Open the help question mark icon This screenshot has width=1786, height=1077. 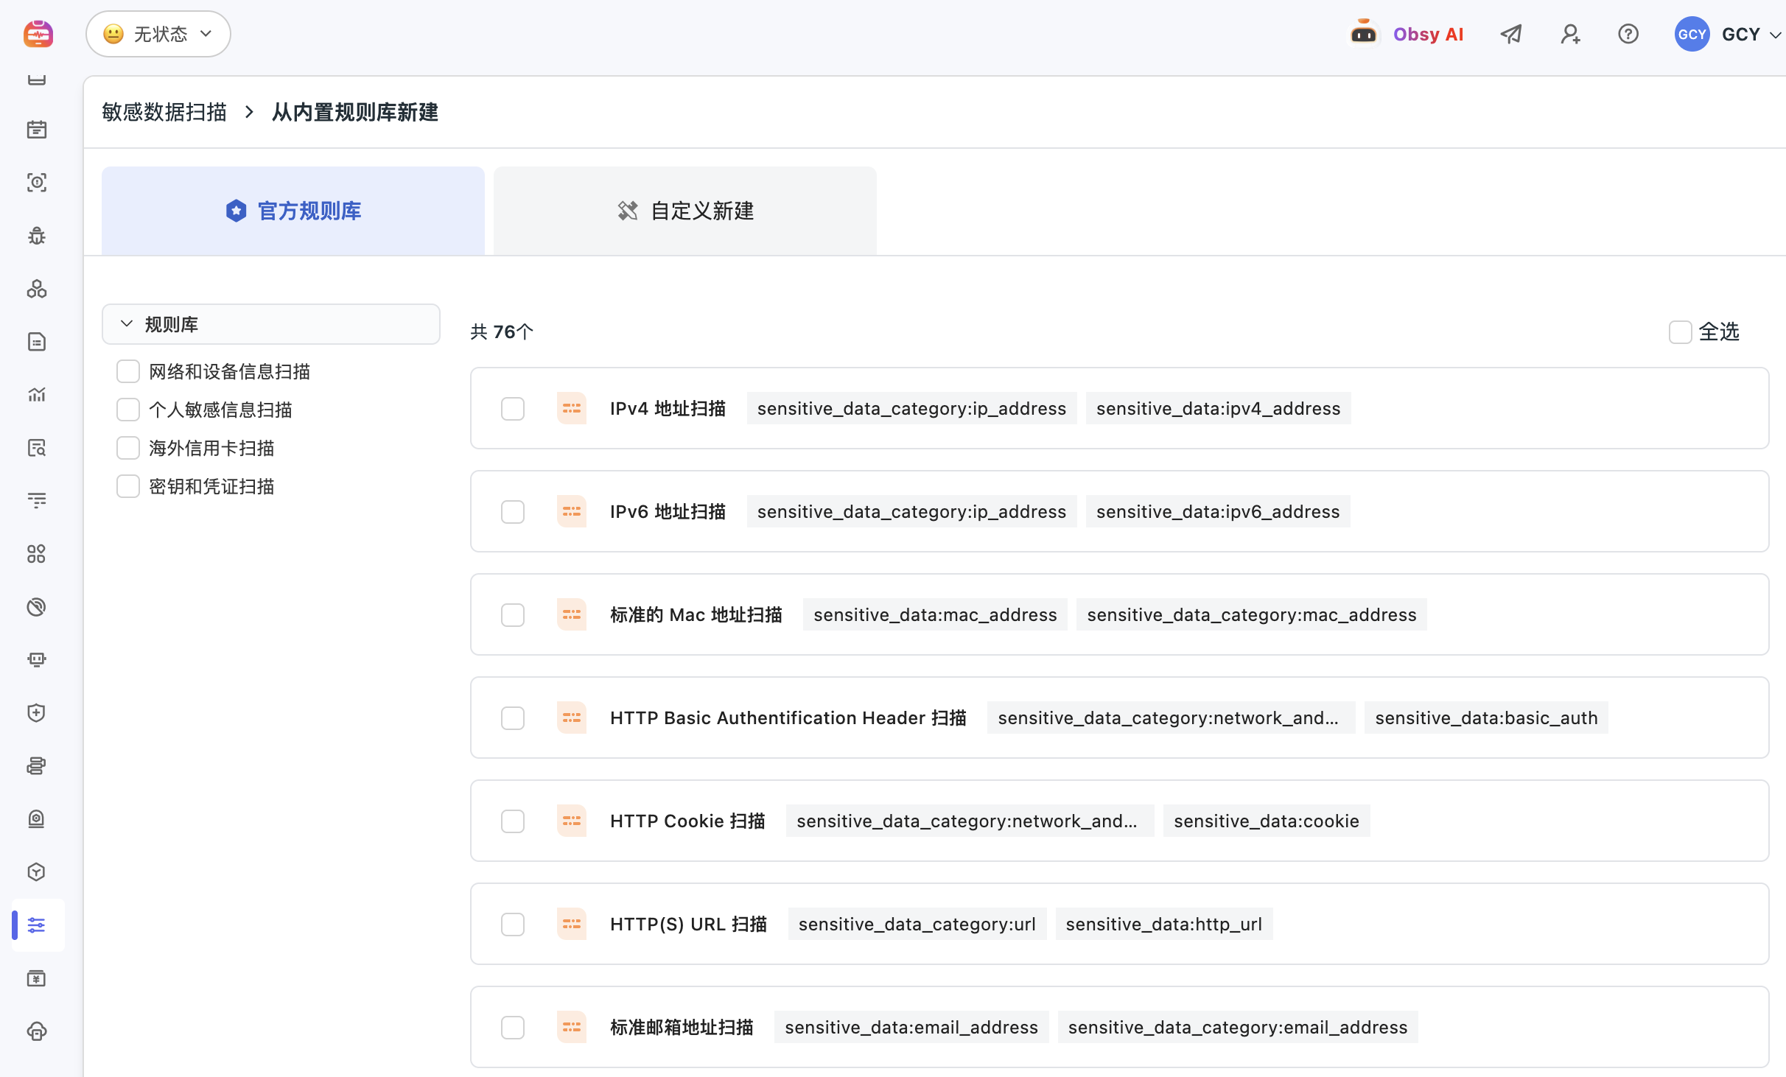1628,34
